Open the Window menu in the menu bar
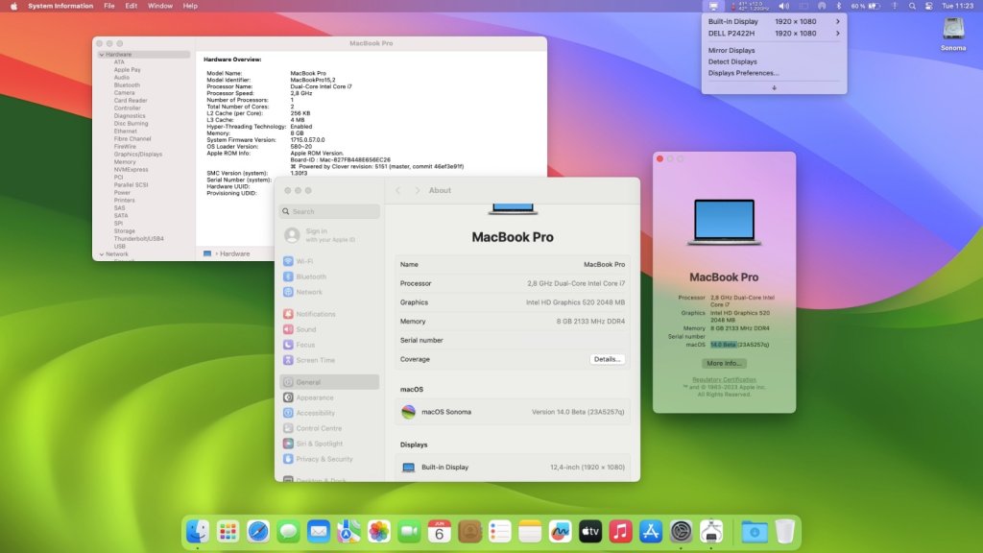This screenshot has height=553, width=983. pyautogui.click(x=160, y=6)
